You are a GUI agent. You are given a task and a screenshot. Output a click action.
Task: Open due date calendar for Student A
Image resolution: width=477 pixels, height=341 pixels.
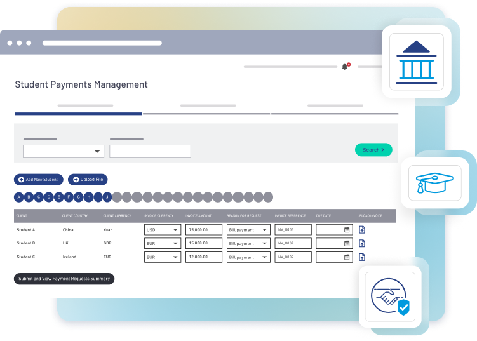click(x=347, y=230)
